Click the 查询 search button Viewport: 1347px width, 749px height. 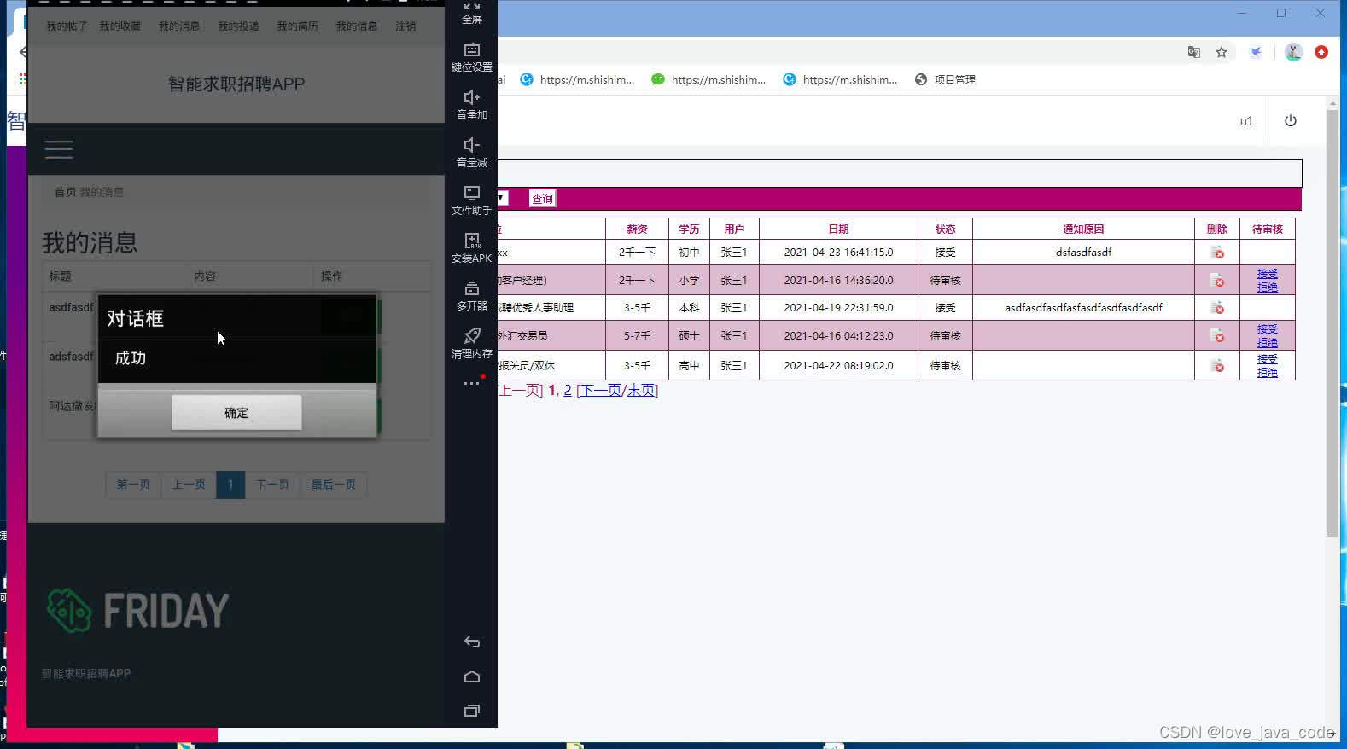tap(543, 199)
